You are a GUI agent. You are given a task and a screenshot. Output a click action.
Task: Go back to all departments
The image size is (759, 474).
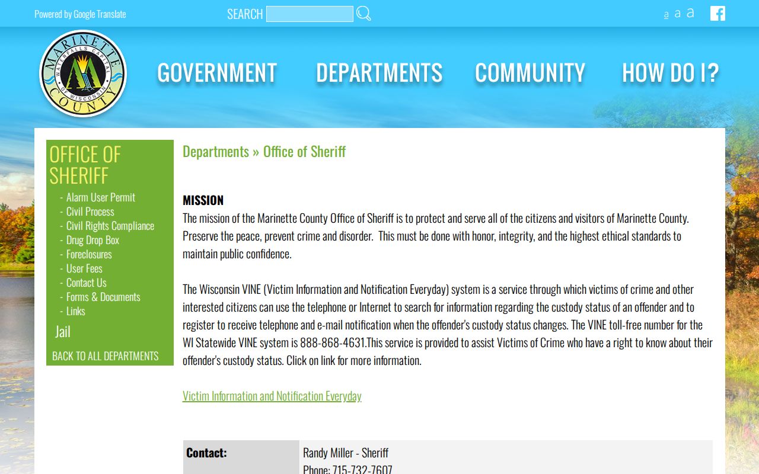(106, 356)
